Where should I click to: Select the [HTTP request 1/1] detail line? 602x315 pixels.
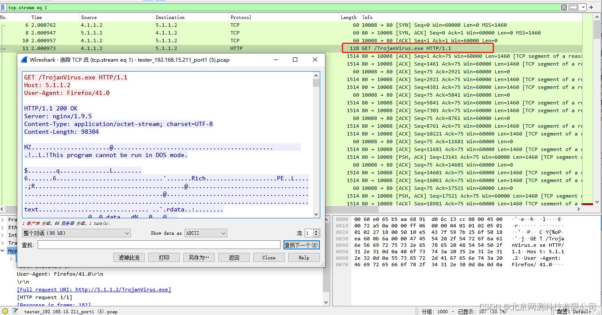pos(45,297)
